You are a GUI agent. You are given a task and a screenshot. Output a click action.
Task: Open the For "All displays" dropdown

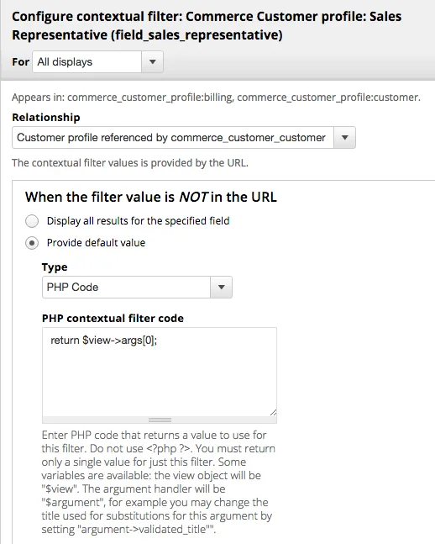coord(97,61)
